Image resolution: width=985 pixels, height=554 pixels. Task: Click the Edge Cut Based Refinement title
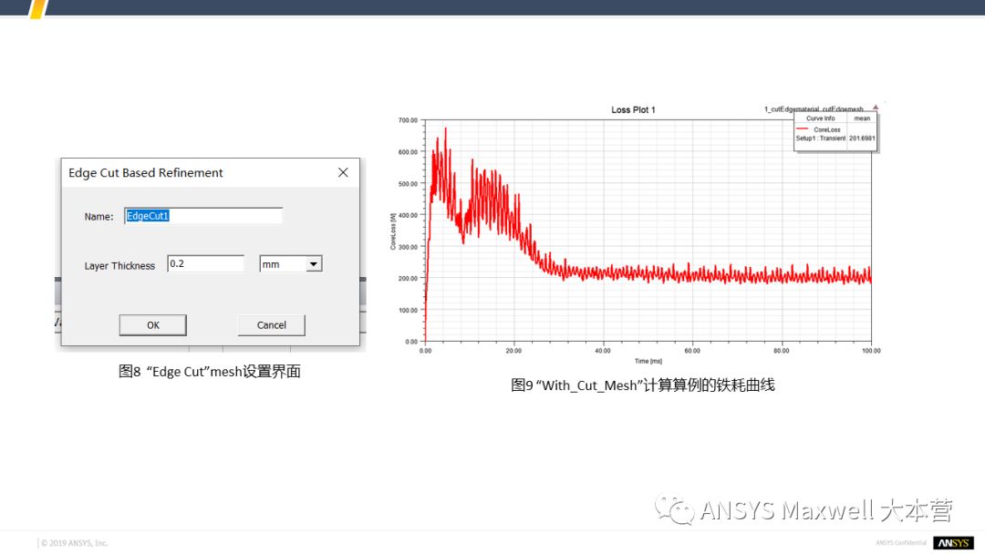coord(146,172)
